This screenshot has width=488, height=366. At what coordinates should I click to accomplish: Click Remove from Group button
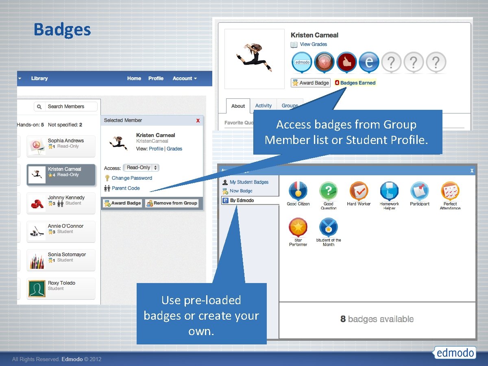pyautogui.click(x=172, y=203)
